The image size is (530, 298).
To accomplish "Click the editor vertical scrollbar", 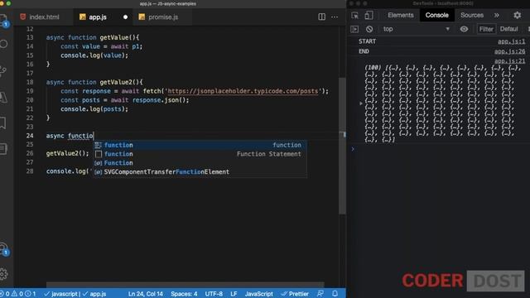I will (x=342, y=146).
